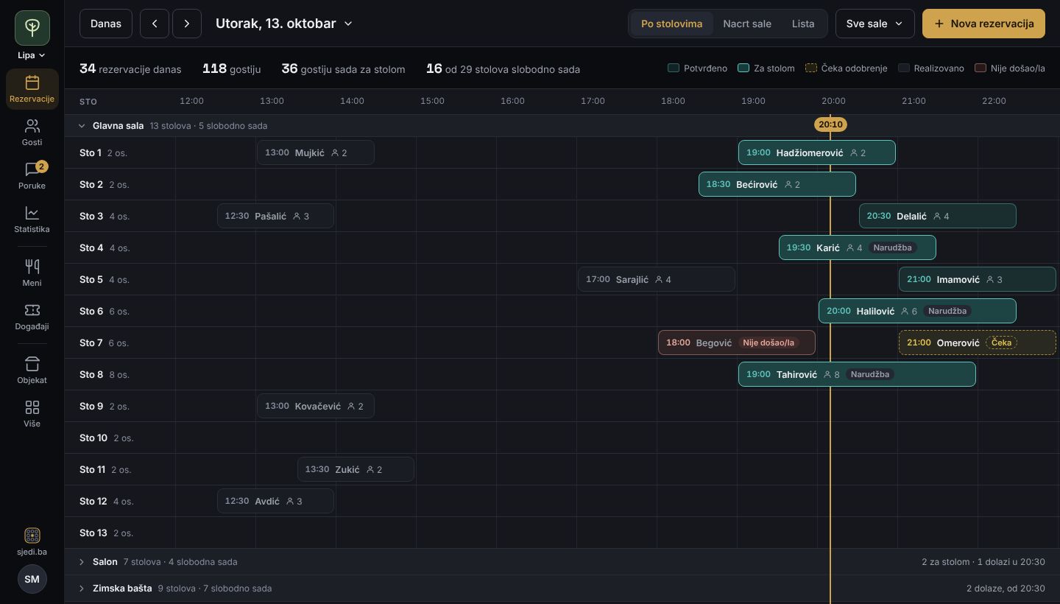1060x604 pixels.
Task: Click the Lipa tree logo icon
Action: pyautogui.click(x=32, y=28)
